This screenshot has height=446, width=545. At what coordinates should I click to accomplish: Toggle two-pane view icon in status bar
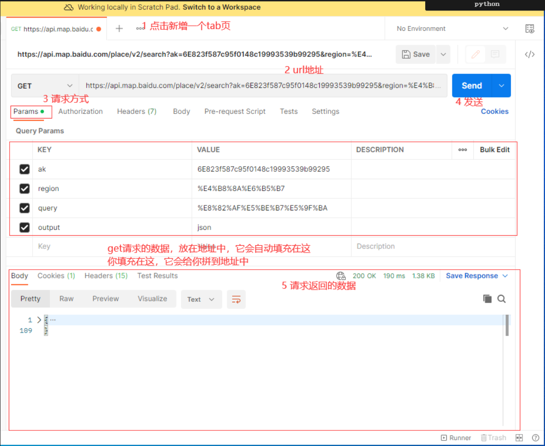coord(519,438)
